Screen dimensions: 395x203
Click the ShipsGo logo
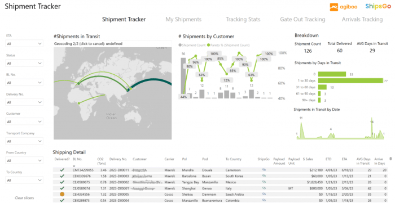click(x=378, y=7)
